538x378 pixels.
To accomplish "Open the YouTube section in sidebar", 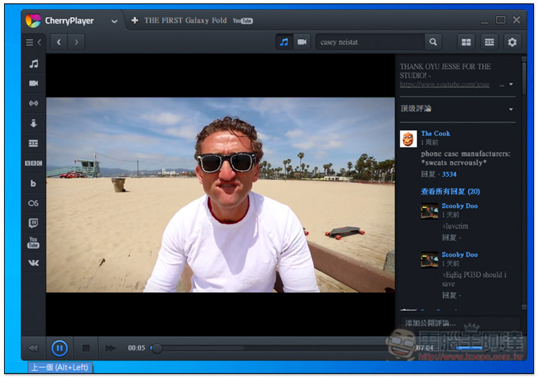I will pyautogui.click(x=33, y=243).
